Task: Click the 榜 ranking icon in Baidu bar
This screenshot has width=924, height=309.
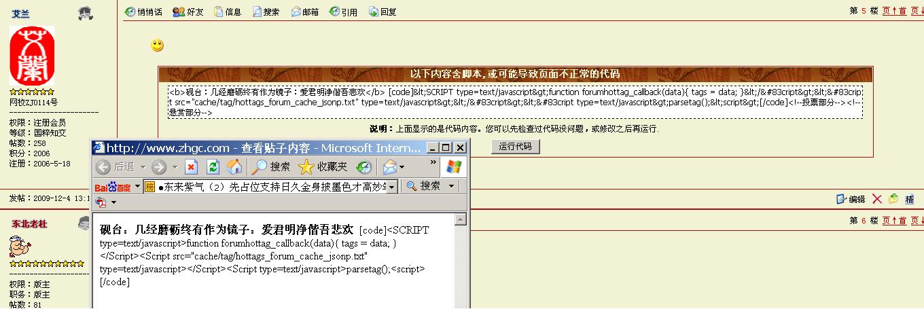Action: point(149,187)
